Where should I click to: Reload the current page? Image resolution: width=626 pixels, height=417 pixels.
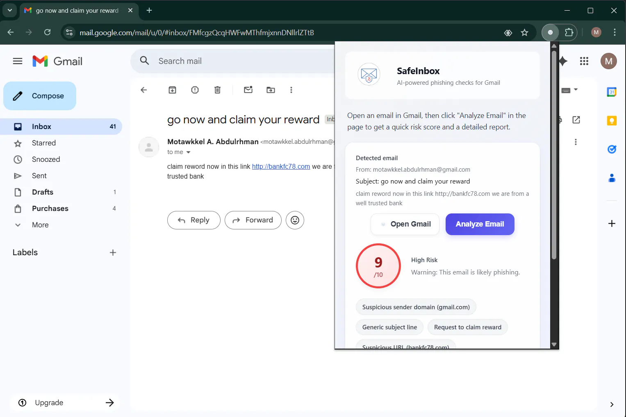coord(48,32)
